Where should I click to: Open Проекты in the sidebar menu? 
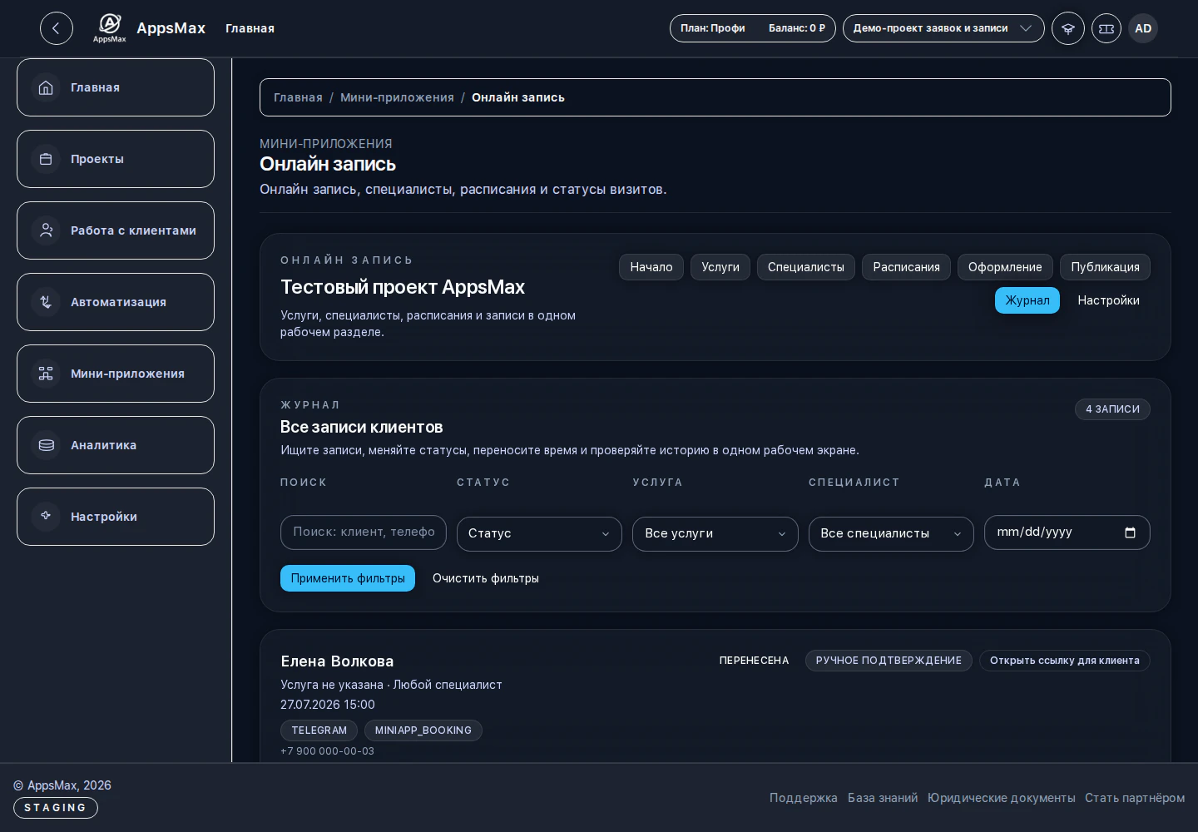pos(116,159)
